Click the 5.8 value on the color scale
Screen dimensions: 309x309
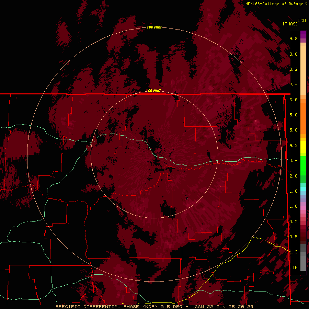coord(294,115)
